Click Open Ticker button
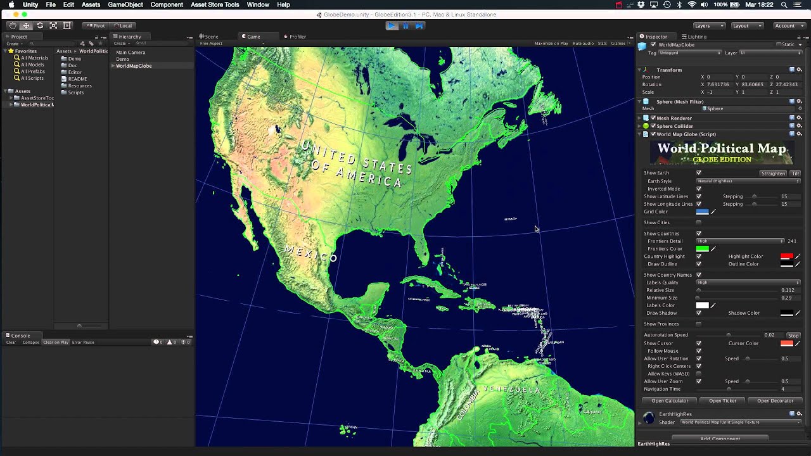Viewport: 811px width, 456px height. click(x=722, y=401)
